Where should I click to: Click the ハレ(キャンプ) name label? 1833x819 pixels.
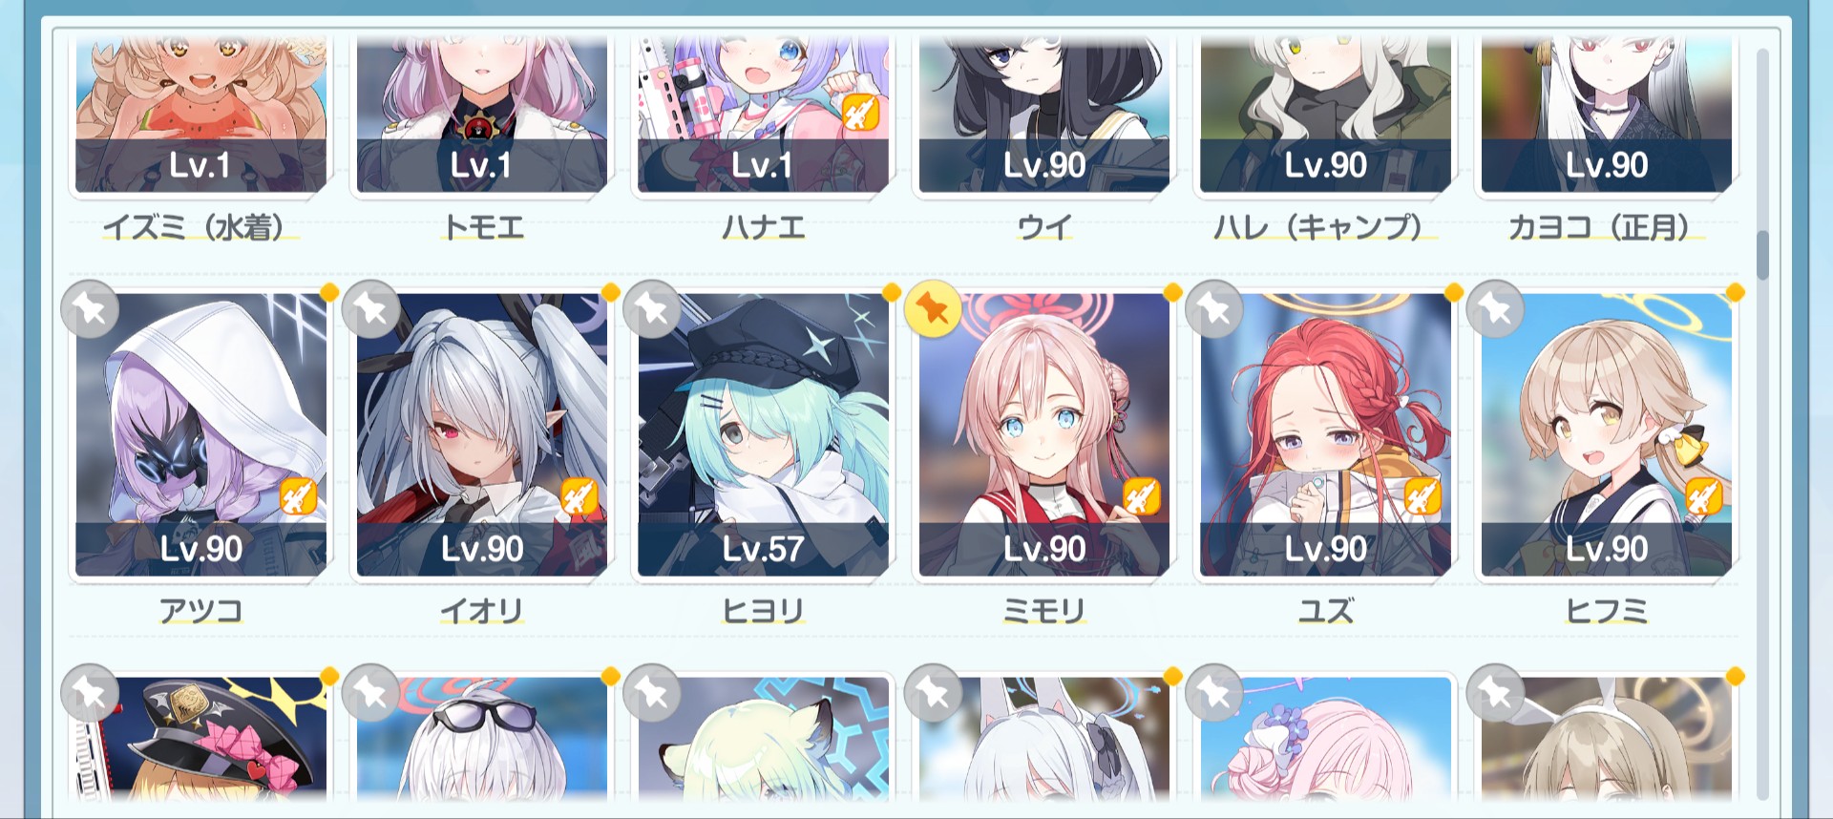point(1325,227)
